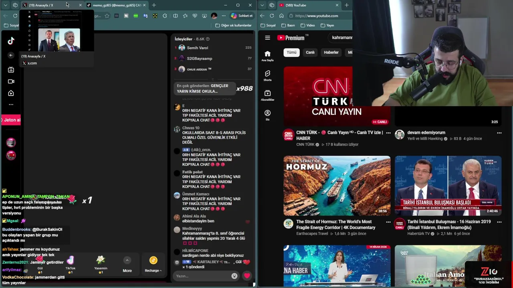Image resolution: width=513 pixels, height=288 pixels.
Task: Open the Strait of Hormuz documentary video title
Action: tap(336, 224)
